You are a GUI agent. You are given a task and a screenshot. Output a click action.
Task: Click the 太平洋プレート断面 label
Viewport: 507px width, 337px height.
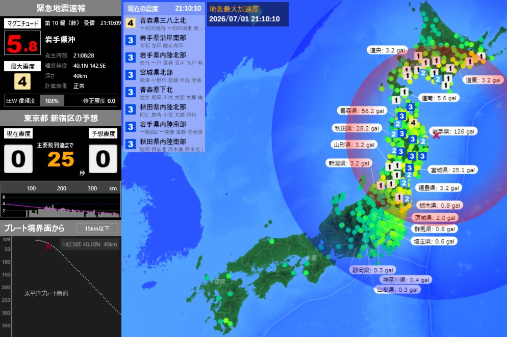[x=46, y=293]
